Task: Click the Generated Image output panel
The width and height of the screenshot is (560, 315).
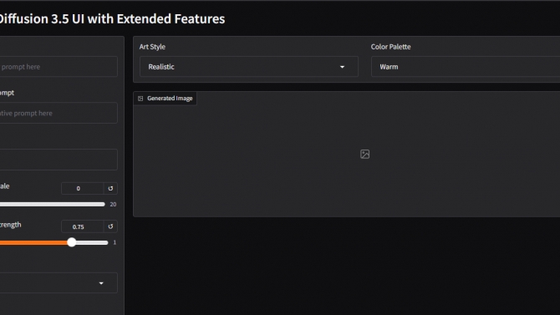Action: [346, 154]
